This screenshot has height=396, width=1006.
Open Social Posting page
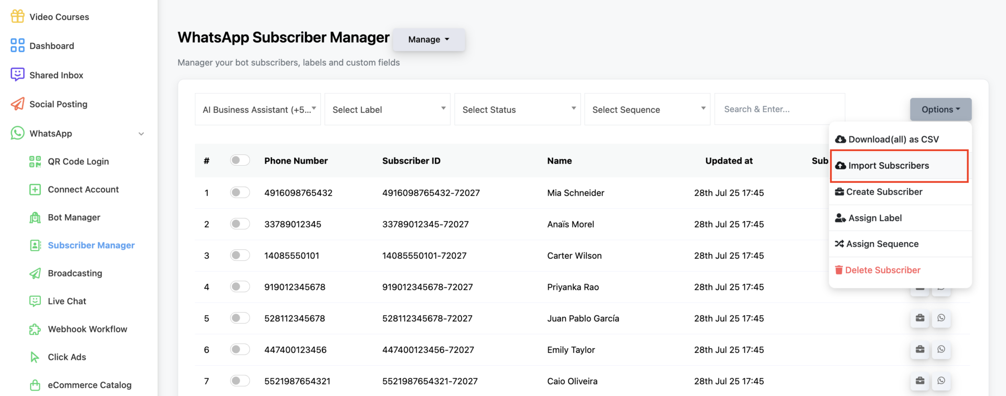click(58, 104)
